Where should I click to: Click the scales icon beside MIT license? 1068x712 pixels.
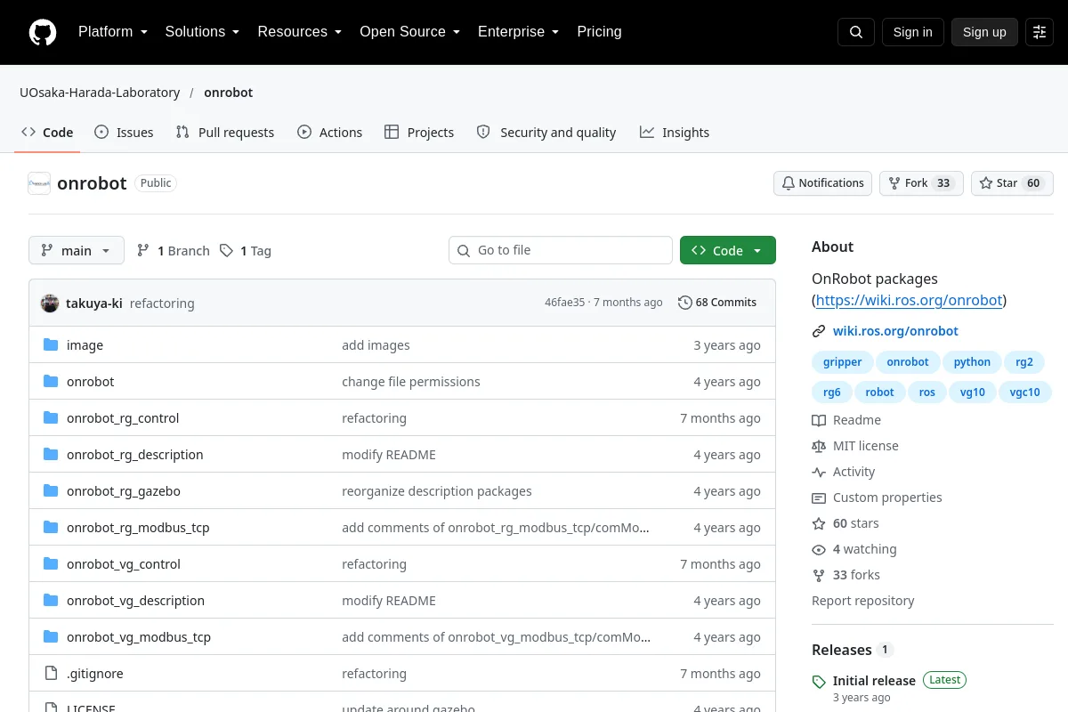pos(819,446)
